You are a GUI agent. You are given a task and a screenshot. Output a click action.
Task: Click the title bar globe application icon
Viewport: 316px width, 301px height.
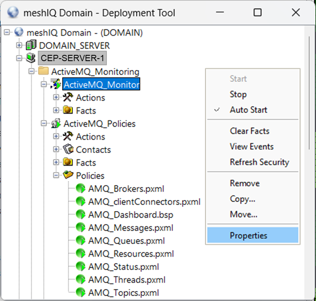tap(13, 12)
